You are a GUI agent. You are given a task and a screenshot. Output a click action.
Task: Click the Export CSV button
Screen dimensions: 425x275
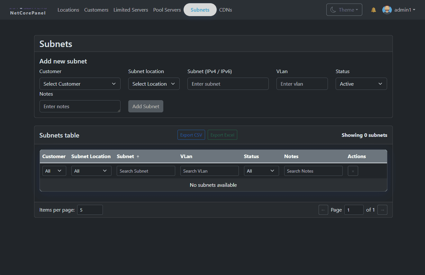tap(191, 135)
